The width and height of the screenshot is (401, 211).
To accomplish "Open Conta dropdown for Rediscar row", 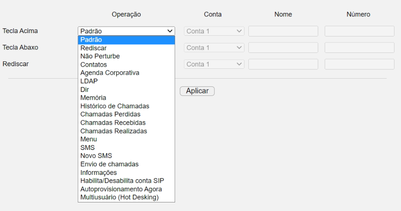I will [214, 64].
